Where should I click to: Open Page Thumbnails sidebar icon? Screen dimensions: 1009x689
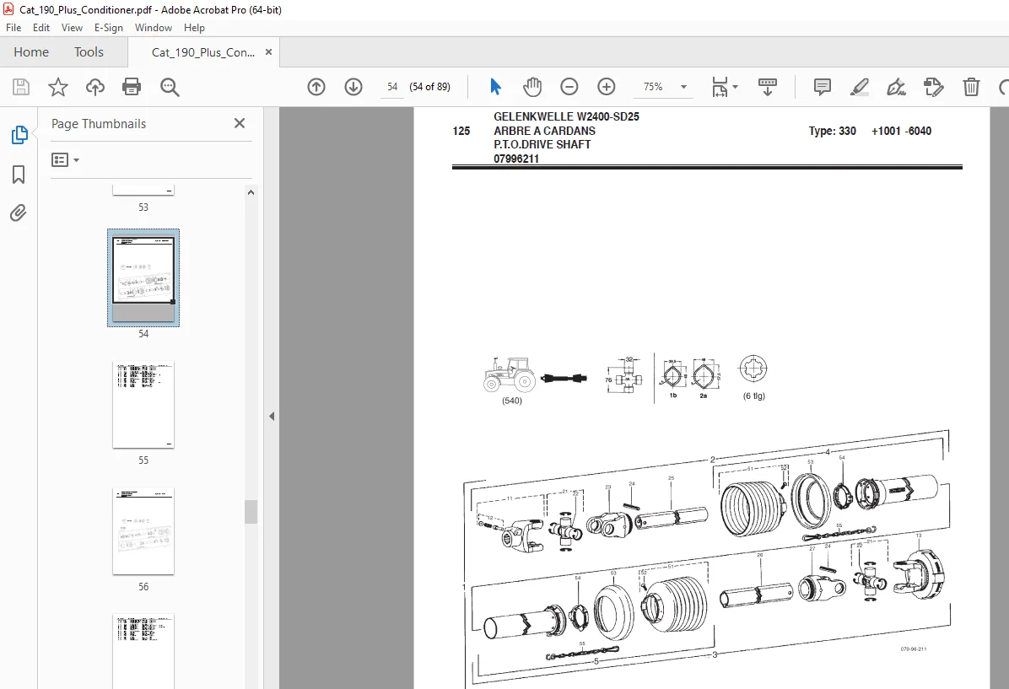click(19, 135)
